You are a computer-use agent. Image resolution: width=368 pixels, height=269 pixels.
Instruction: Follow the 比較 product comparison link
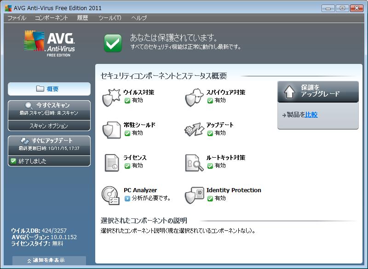[311, 114]
